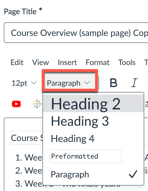The width and height of the screenshot is (148, 191).
Task: Select Heading 3 from format list
Action: click(93, 121)
